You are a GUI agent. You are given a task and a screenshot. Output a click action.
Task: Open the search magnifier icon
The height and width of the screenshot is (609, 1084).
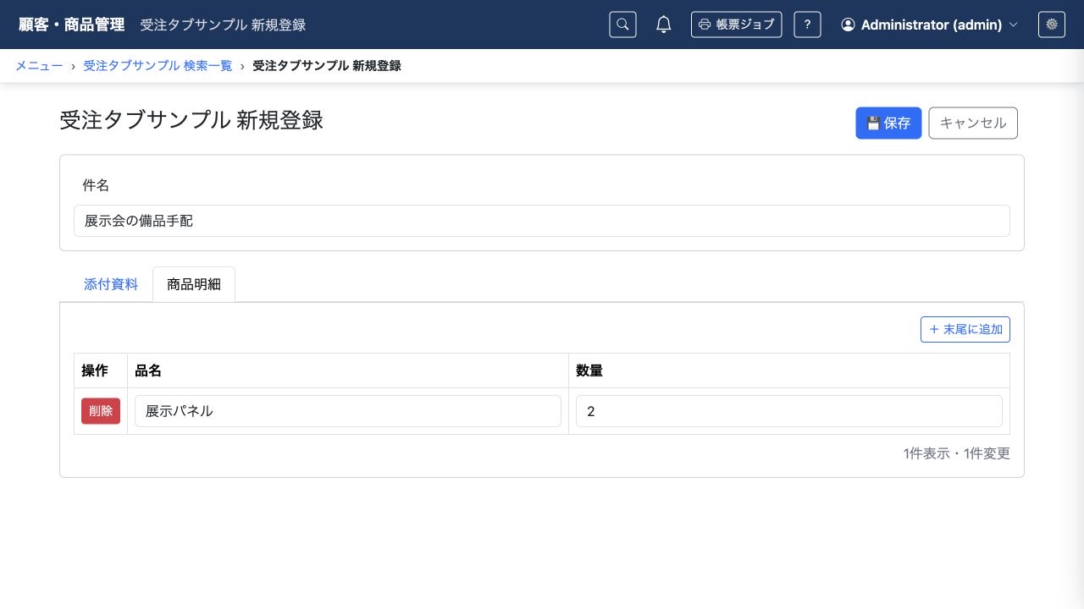click(622, 25)
